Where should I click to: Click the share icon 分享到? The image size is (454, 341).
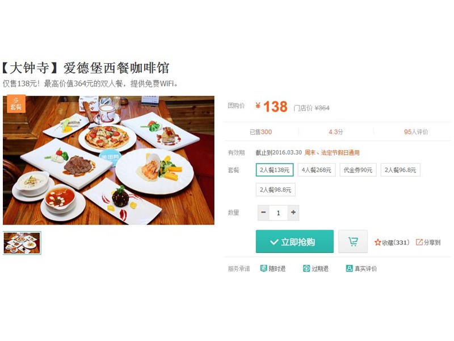tap(419, 242)
